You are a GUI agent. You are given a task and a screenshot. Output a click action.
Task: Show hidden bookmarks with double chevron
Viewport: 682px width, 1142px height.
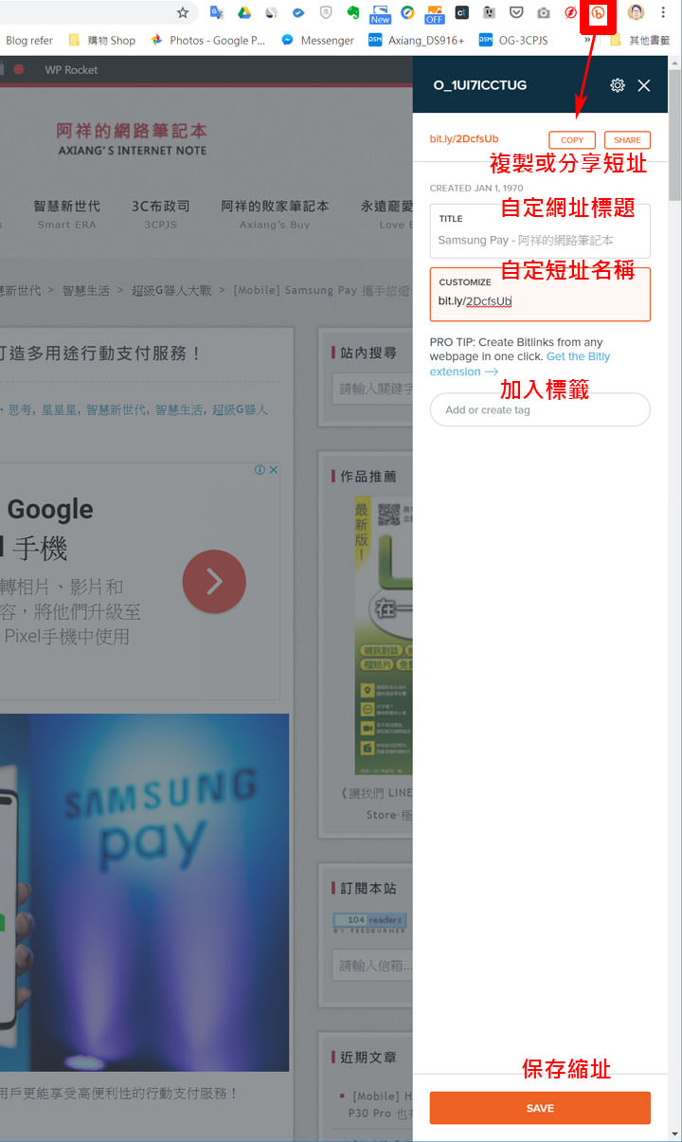pos(588,41)
